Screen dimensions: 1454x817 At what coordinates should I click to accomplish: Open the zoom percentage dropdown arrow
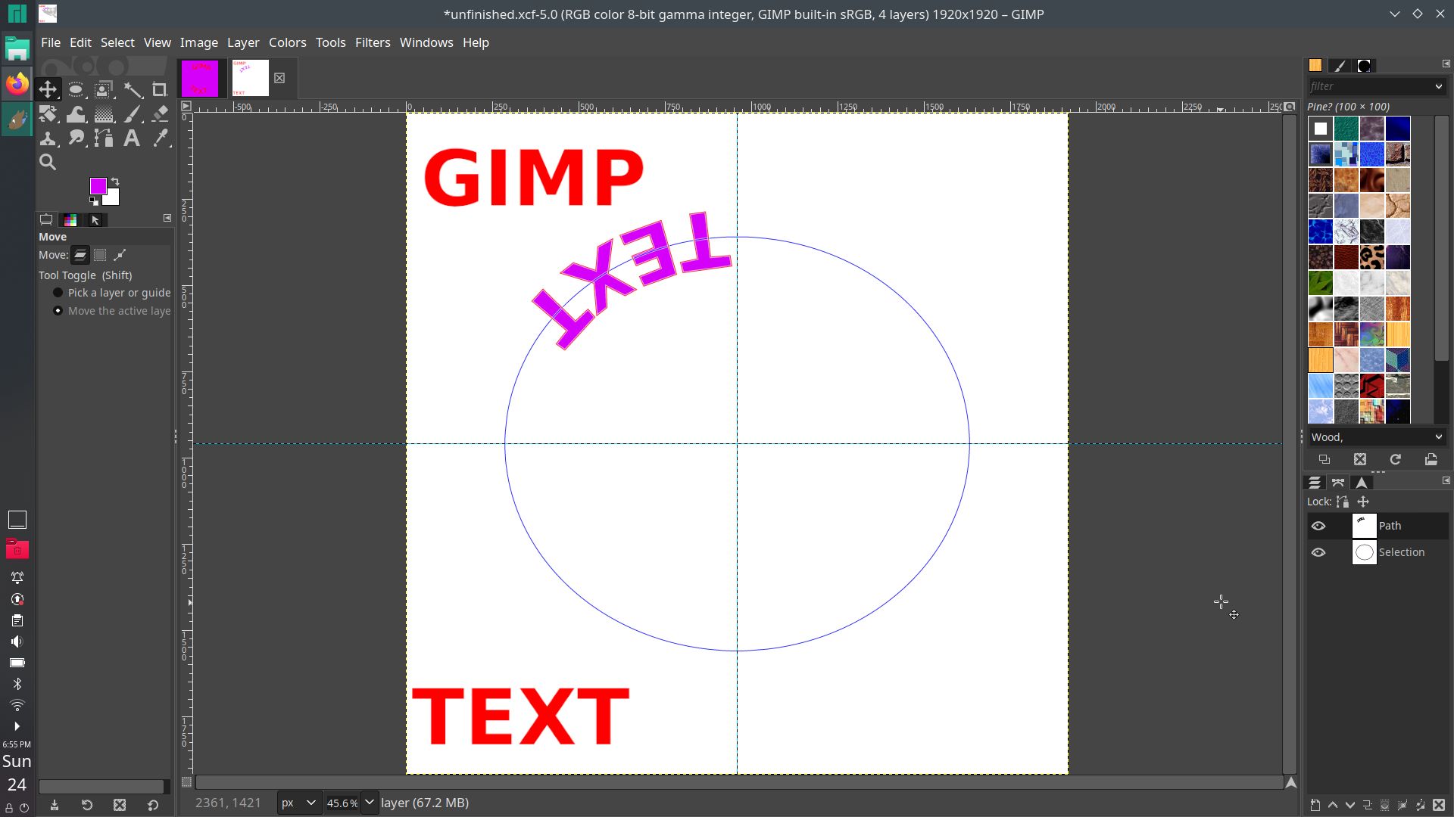370,803
